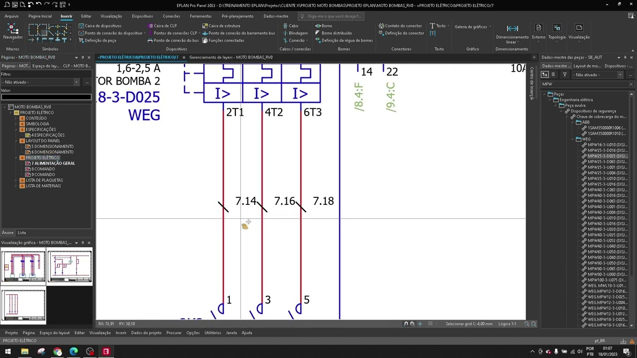Insert Ponto de conexão do barramento bus
Image resolution: width=637 pixels, height=358 pixels.
238,33
